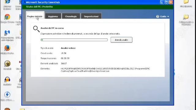Viewport: 196px width, 110px height.
Task: Open Internet Explorer desktop icon
Action: 7,5
